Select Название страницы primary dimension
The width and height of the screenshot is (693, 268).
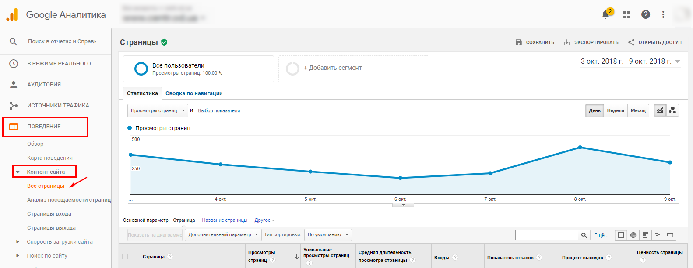coord(225,220)
